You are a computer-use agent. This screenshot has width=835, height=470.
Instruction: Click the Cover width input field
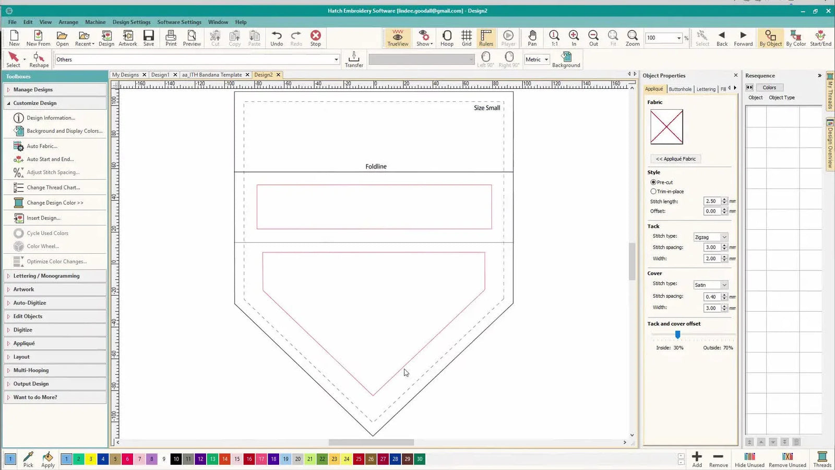(711, 308)
